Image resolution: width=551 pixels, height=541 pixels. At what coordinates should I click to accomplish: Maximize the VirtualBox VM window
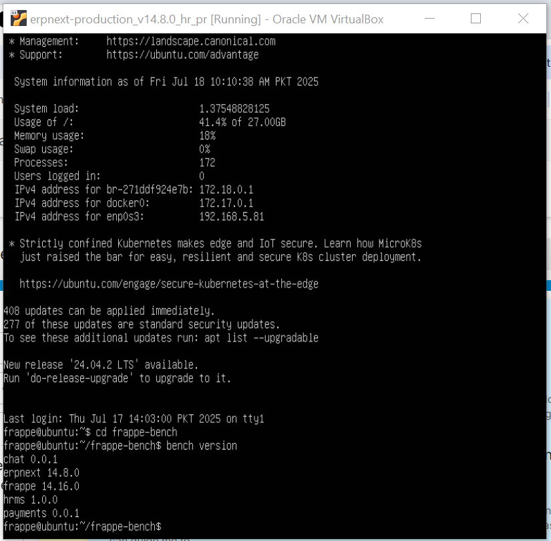pyautogui.click(x=476, y=19)
